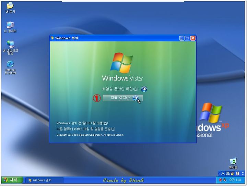Viewport: 247px width, 186px height.
Task: Click the language bar help question icon
Action: (x=238, y=174)
